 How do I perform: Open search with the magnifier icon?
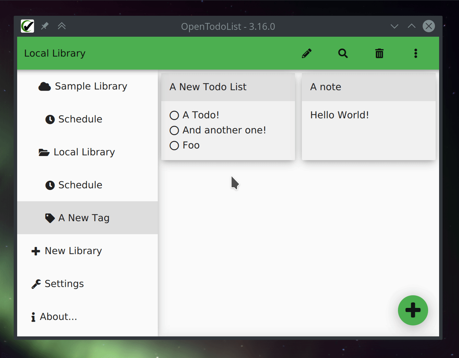click(343, 53)
